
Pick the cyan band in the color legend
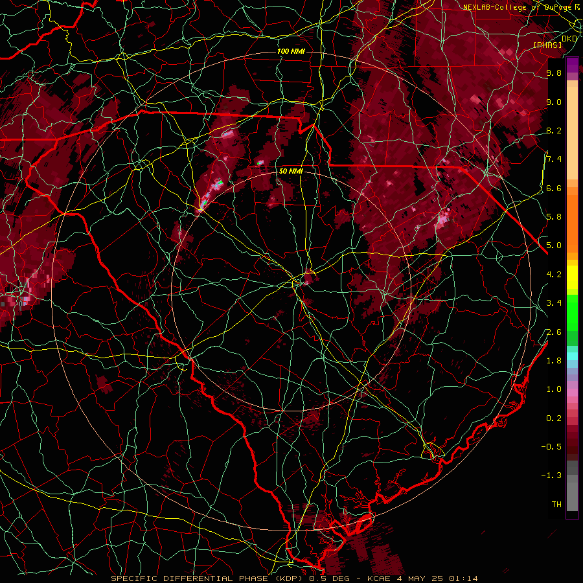click(572, 356)
